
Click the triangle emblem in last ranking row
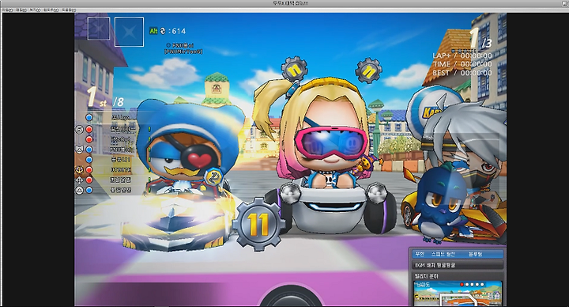[79, 190]
